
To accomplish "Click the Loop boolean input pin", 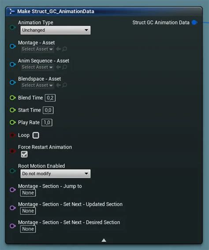I will (x=13, y=135).
